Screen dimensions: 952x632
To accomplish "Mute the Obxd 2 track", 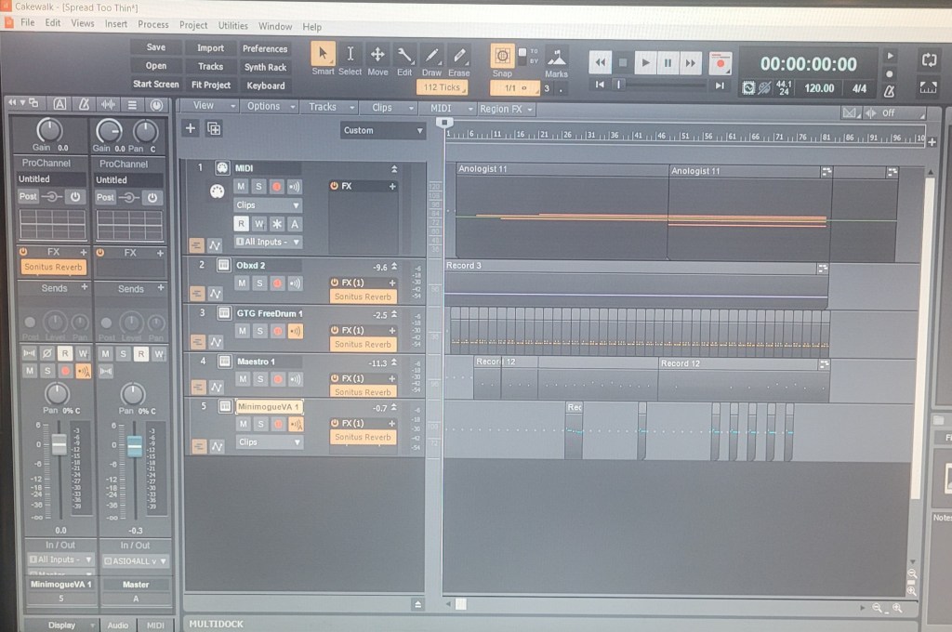I will [x=242, y=283].
